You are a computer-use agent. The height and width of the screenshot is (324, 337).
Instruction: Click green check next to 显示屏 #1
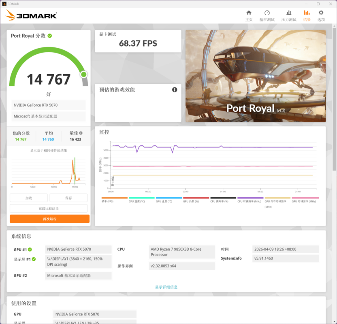34,259
